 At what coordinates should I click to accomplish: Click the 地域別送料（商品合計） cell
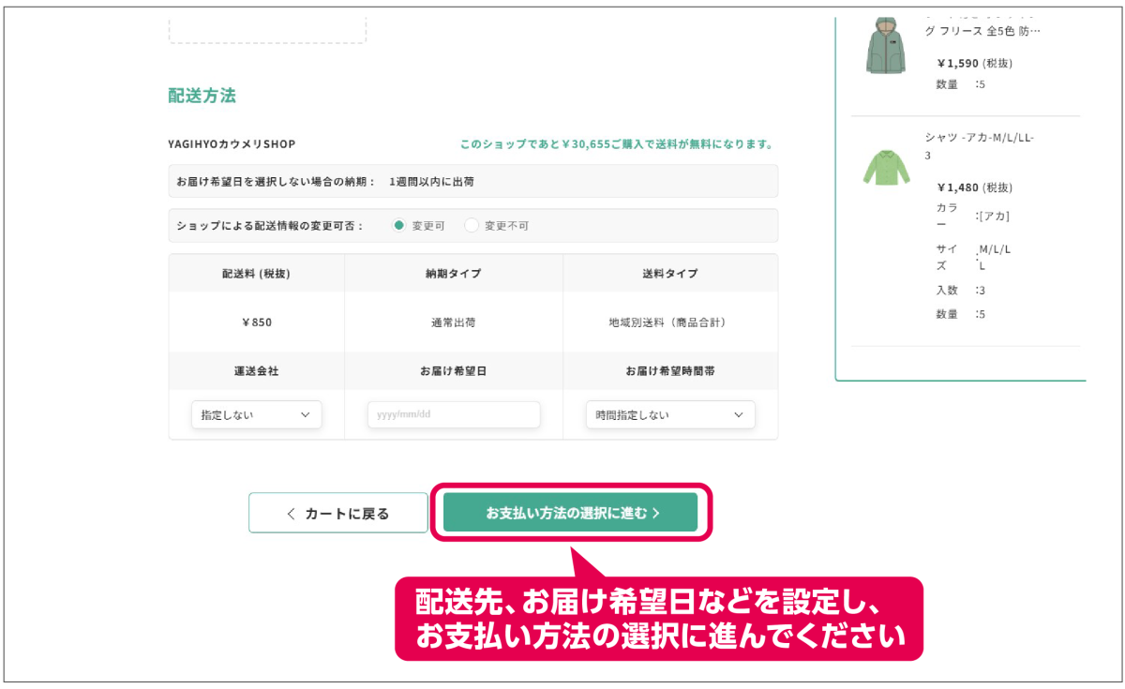pyautogui.click(x=667, y=322)
